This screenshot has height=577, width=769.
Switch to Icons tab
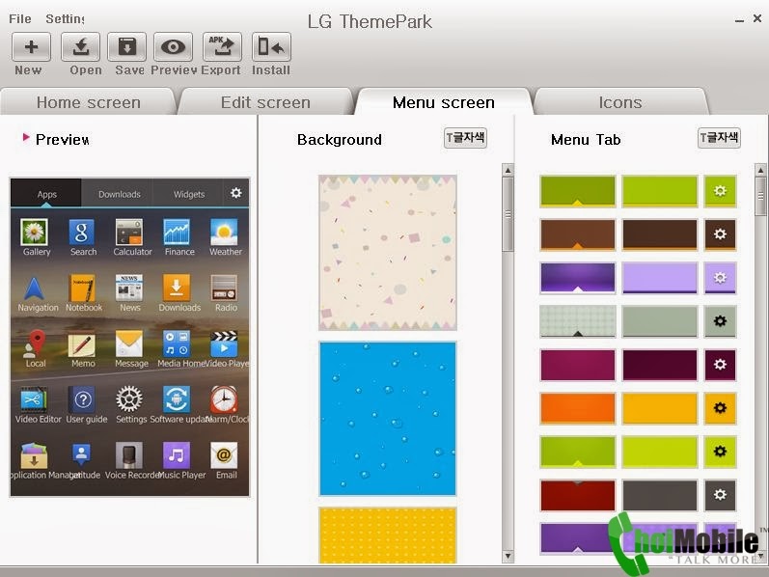(x=619, y=102)
